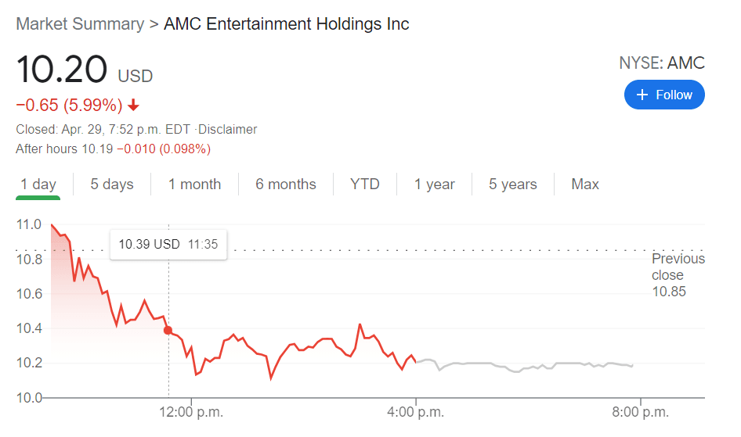Viewport: 741px width, 437px height.
Task: Click the 4:00 p.m. axis label
Action: 416,411
